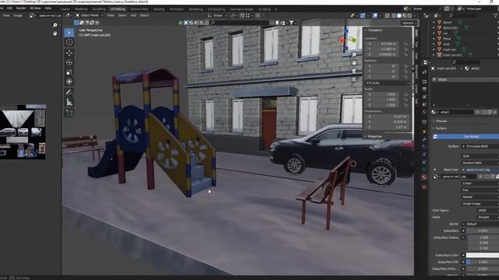Toggle visibility of the car object in the outliner
The width and height of the screenshot is (499, 280).
click(498, 33)
